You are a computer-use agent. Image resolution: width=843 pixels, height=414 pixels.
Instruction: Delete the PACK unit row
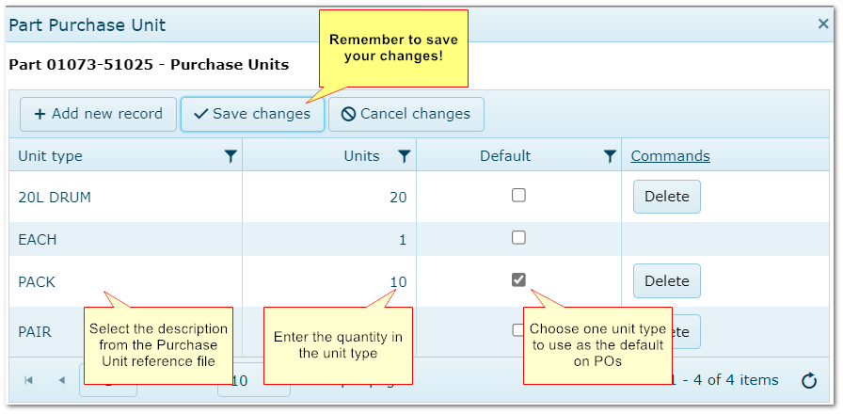(x=666, y=280)
